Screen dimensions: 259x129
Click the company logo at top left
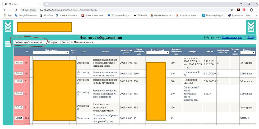point(8,27)
